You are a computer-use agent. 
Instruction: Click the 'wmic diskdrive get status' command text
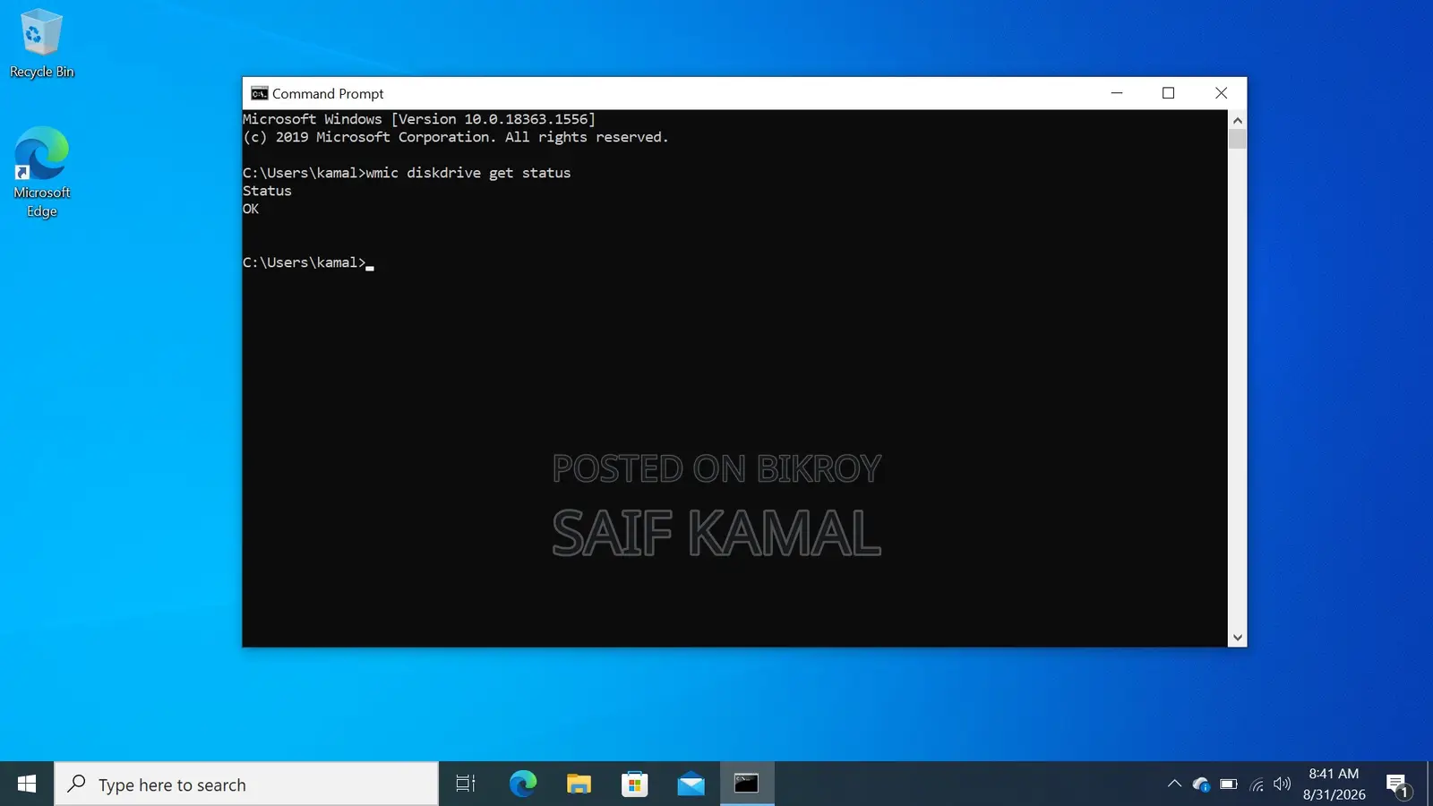[x=468, y=173]
